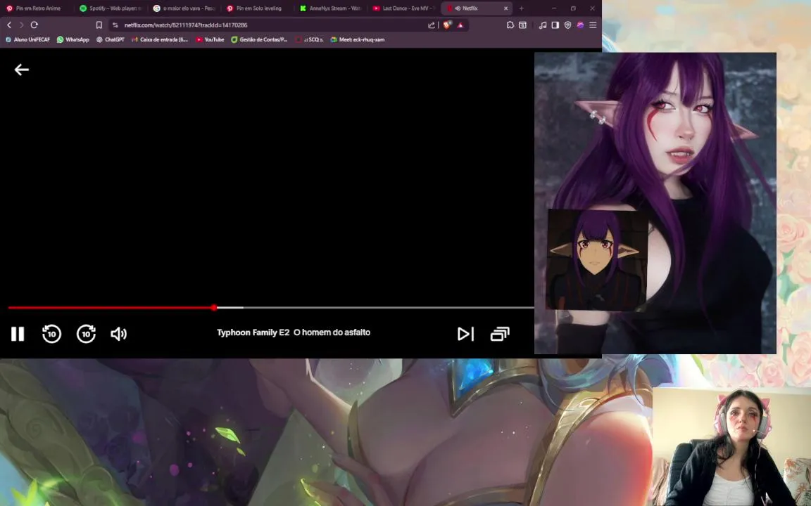
Task: Open the tab count icon next to extensions
Action: pyautogui.click(x=523, y=25)
